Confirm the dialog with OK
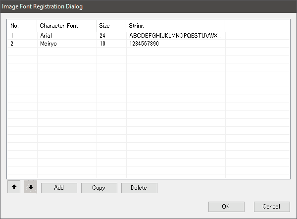Screen dimensions: 297x219 tap(226, 206)
